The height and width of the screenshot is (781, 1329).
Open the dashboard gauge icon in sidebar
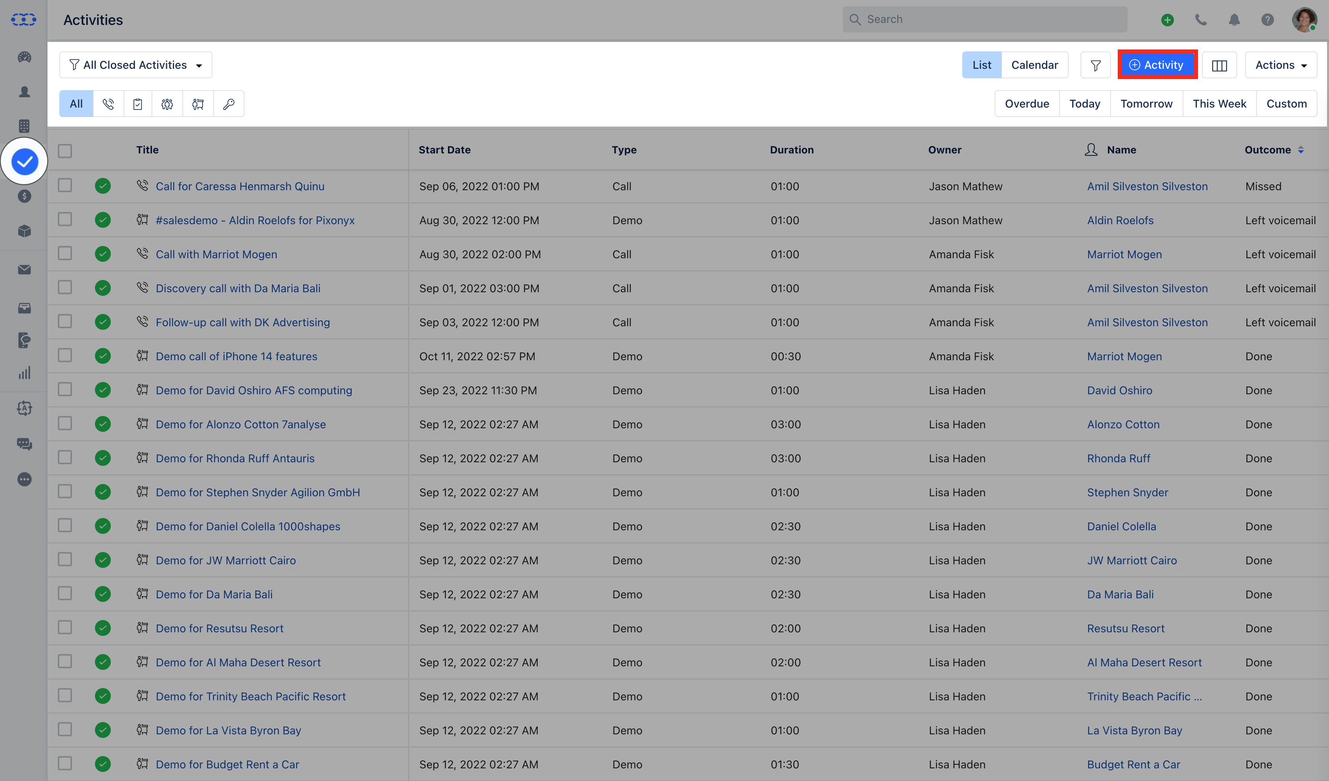point(24,57)
